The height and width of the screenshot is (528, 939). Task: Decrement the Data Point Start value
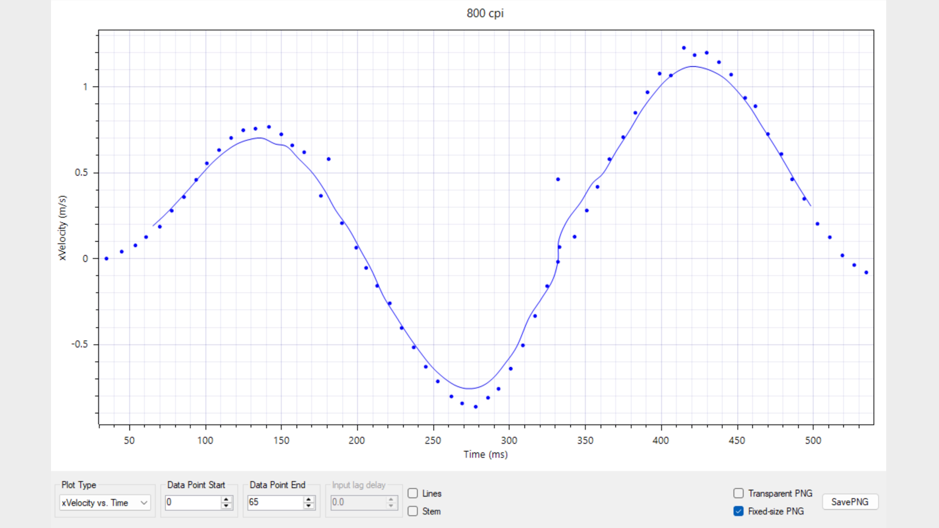tap(226, 506)
